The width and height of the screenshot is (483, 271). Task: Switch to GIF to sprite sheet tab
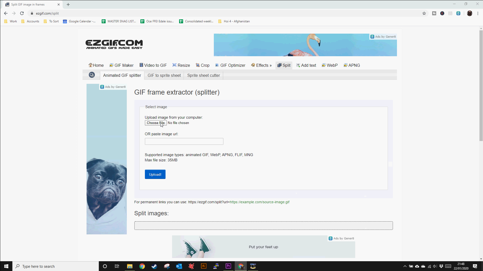(x=164, y=75)
